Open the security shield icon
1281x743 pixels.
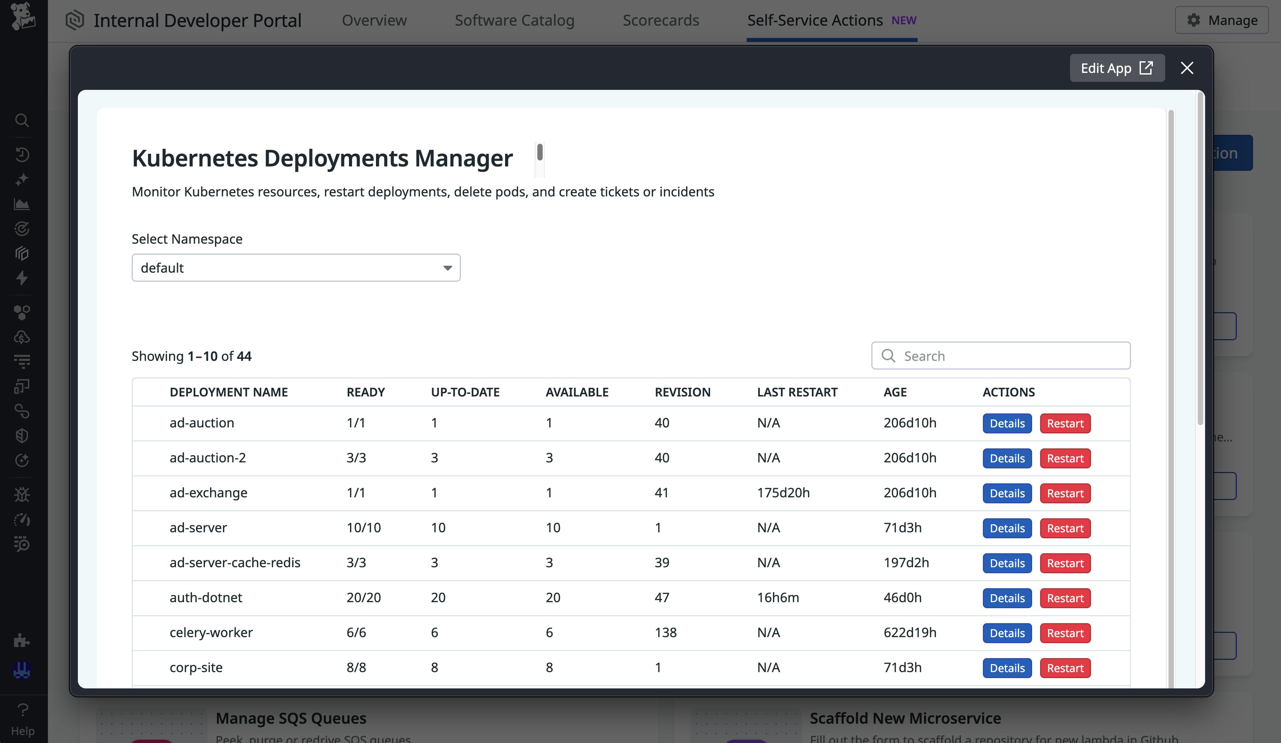click(x=22, y=435)
